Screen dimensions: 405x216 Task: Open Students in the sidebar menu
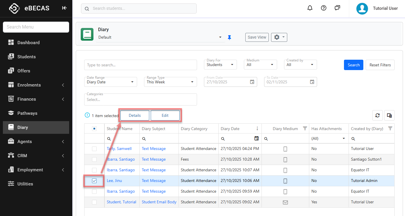pyautogui.click(x=27, y=57)
